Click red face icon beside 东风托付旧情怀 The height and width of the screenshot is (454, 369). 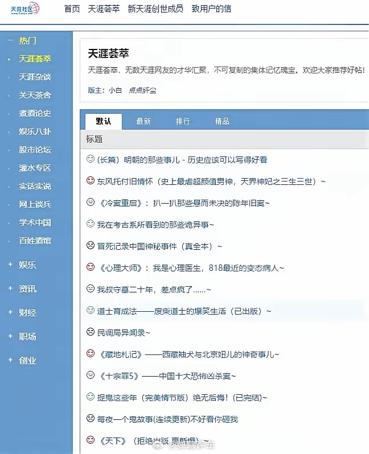(x=91, y=180)
